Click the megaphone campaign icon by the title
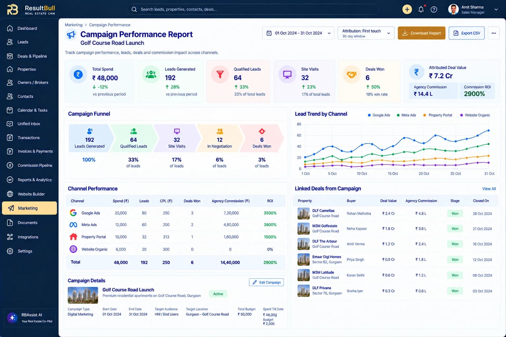The width and height of the screenshot is (506, 337). click(71, 34)
